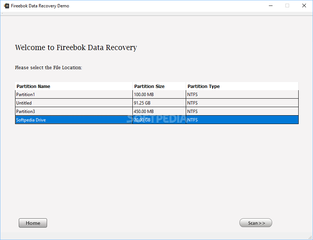The height and width of the screenshot is (240, 313).
Task: Click the 91.25 GB size cell
Action: click(159, 103)
